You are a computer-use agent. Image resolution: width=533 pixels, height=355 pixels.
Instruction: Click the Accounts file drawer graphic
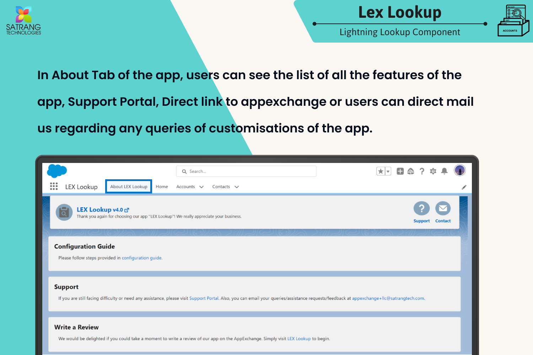[513, 21]
